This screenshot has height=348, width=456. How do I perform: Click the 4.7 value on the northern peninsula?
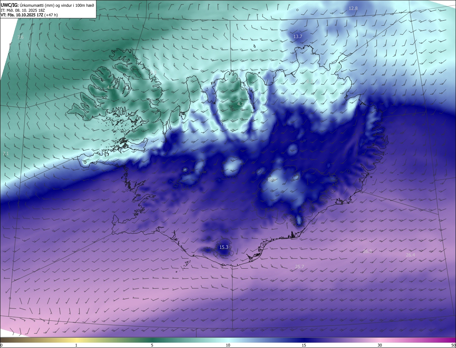pos(240,104)
